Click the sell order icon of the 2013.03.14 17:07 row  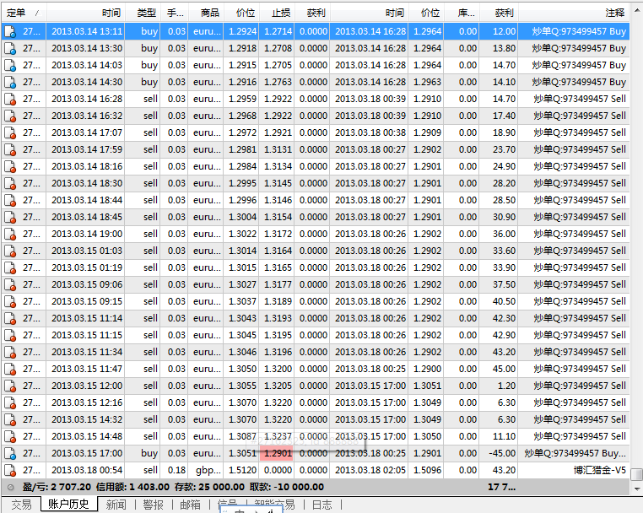[x=10, y=132]
